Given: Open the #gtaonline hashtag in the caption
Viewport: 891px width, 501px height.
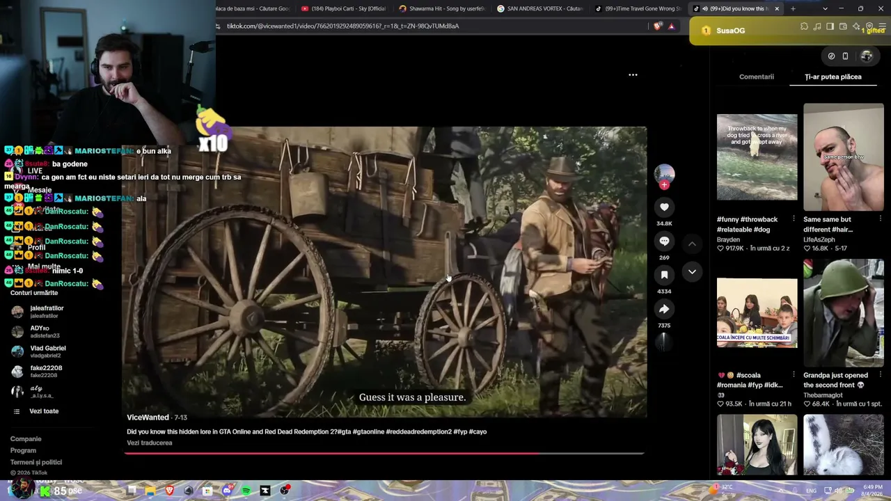Looking at the screenshot, I should [x=368, y=431].
